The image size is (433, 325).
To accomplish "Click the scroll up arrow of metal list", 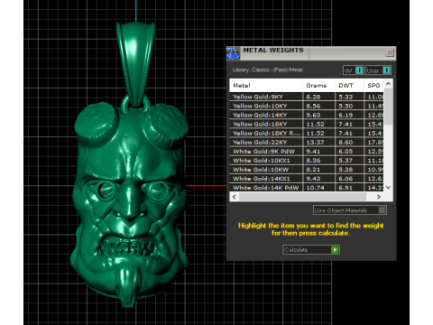I will 388,84.
